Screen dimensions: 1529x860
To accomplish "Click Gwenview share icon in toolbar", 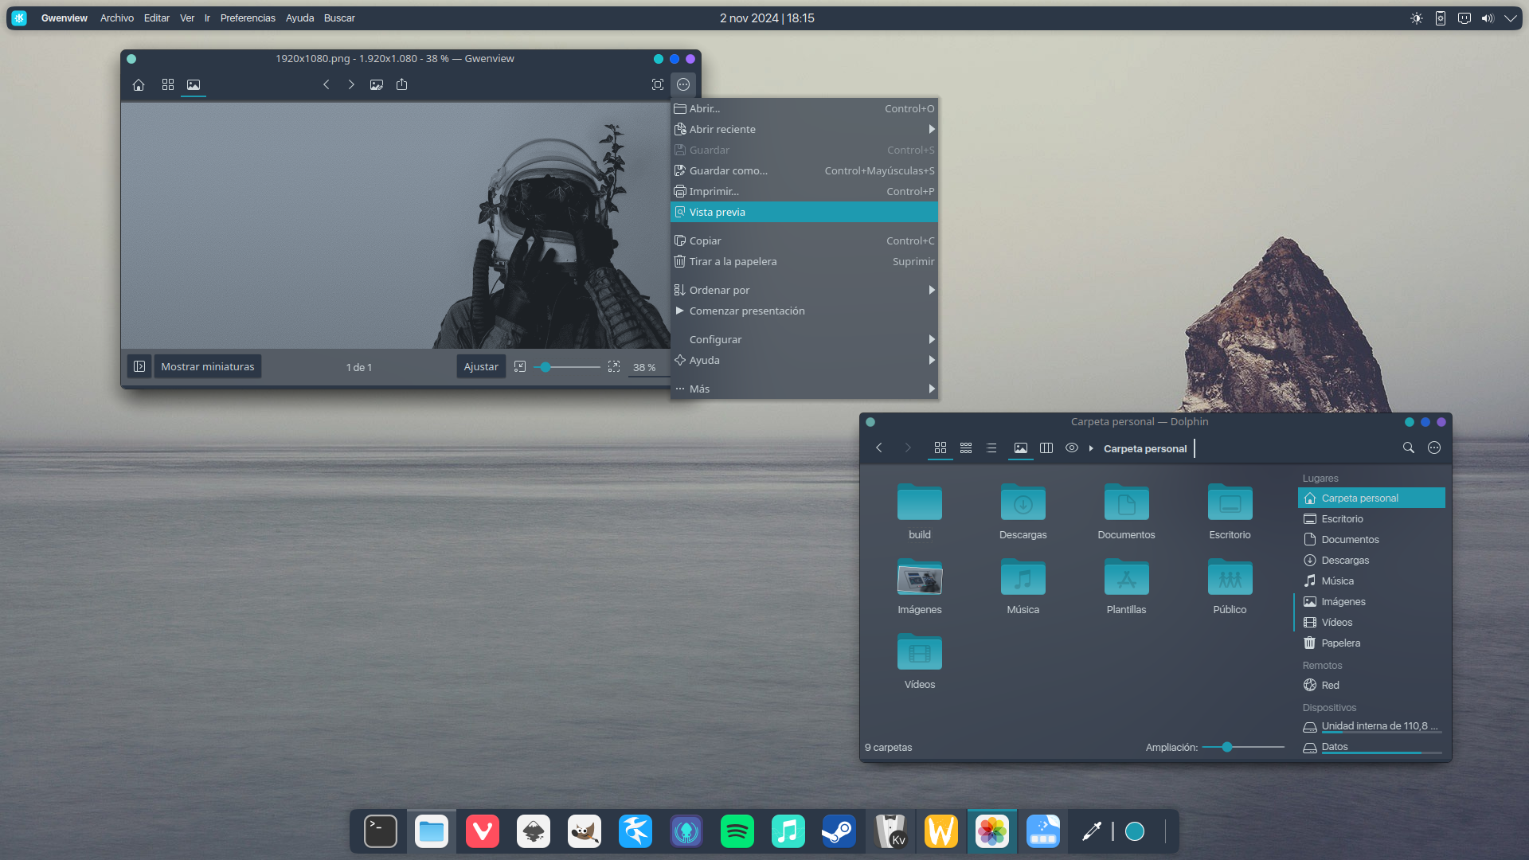I will pyautogui.click(x=402, y=84).
